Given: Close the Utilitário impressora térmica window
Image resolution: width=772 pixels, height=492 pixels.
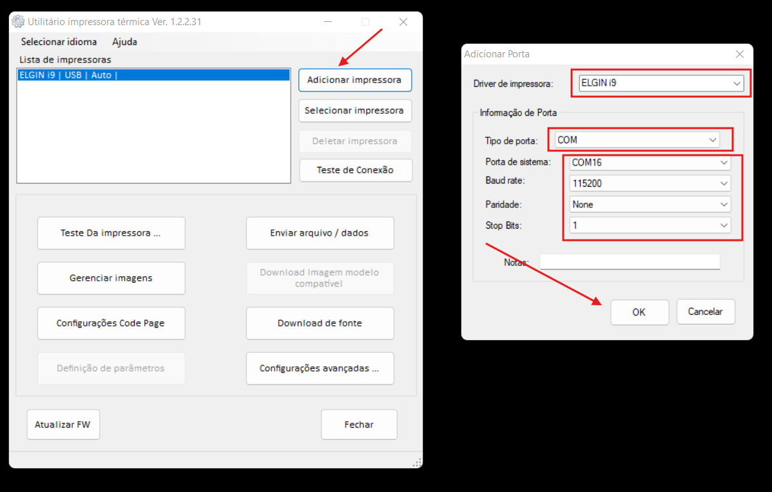Looking at the screenshot, I should click(403, 22).
